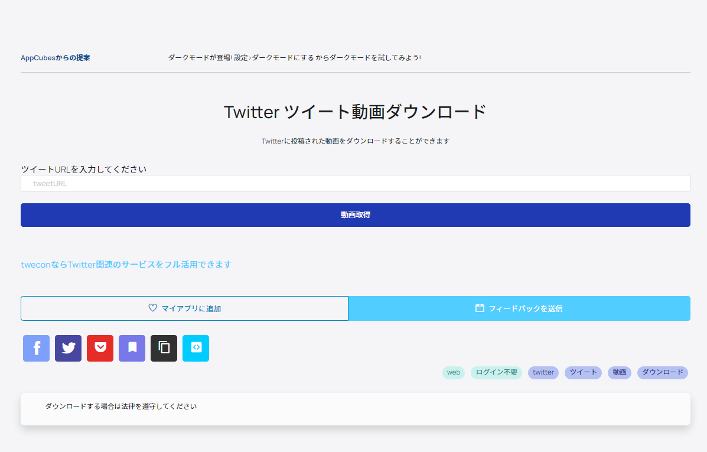Click the Twitter ツイート動画ダウンロード heading
The height and width of the screenshot is (452, 707).
(356, 112)
